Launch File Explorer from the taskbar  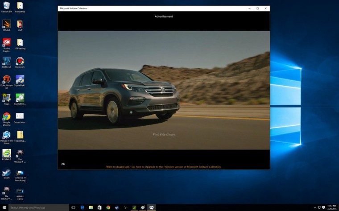point(91,207)
